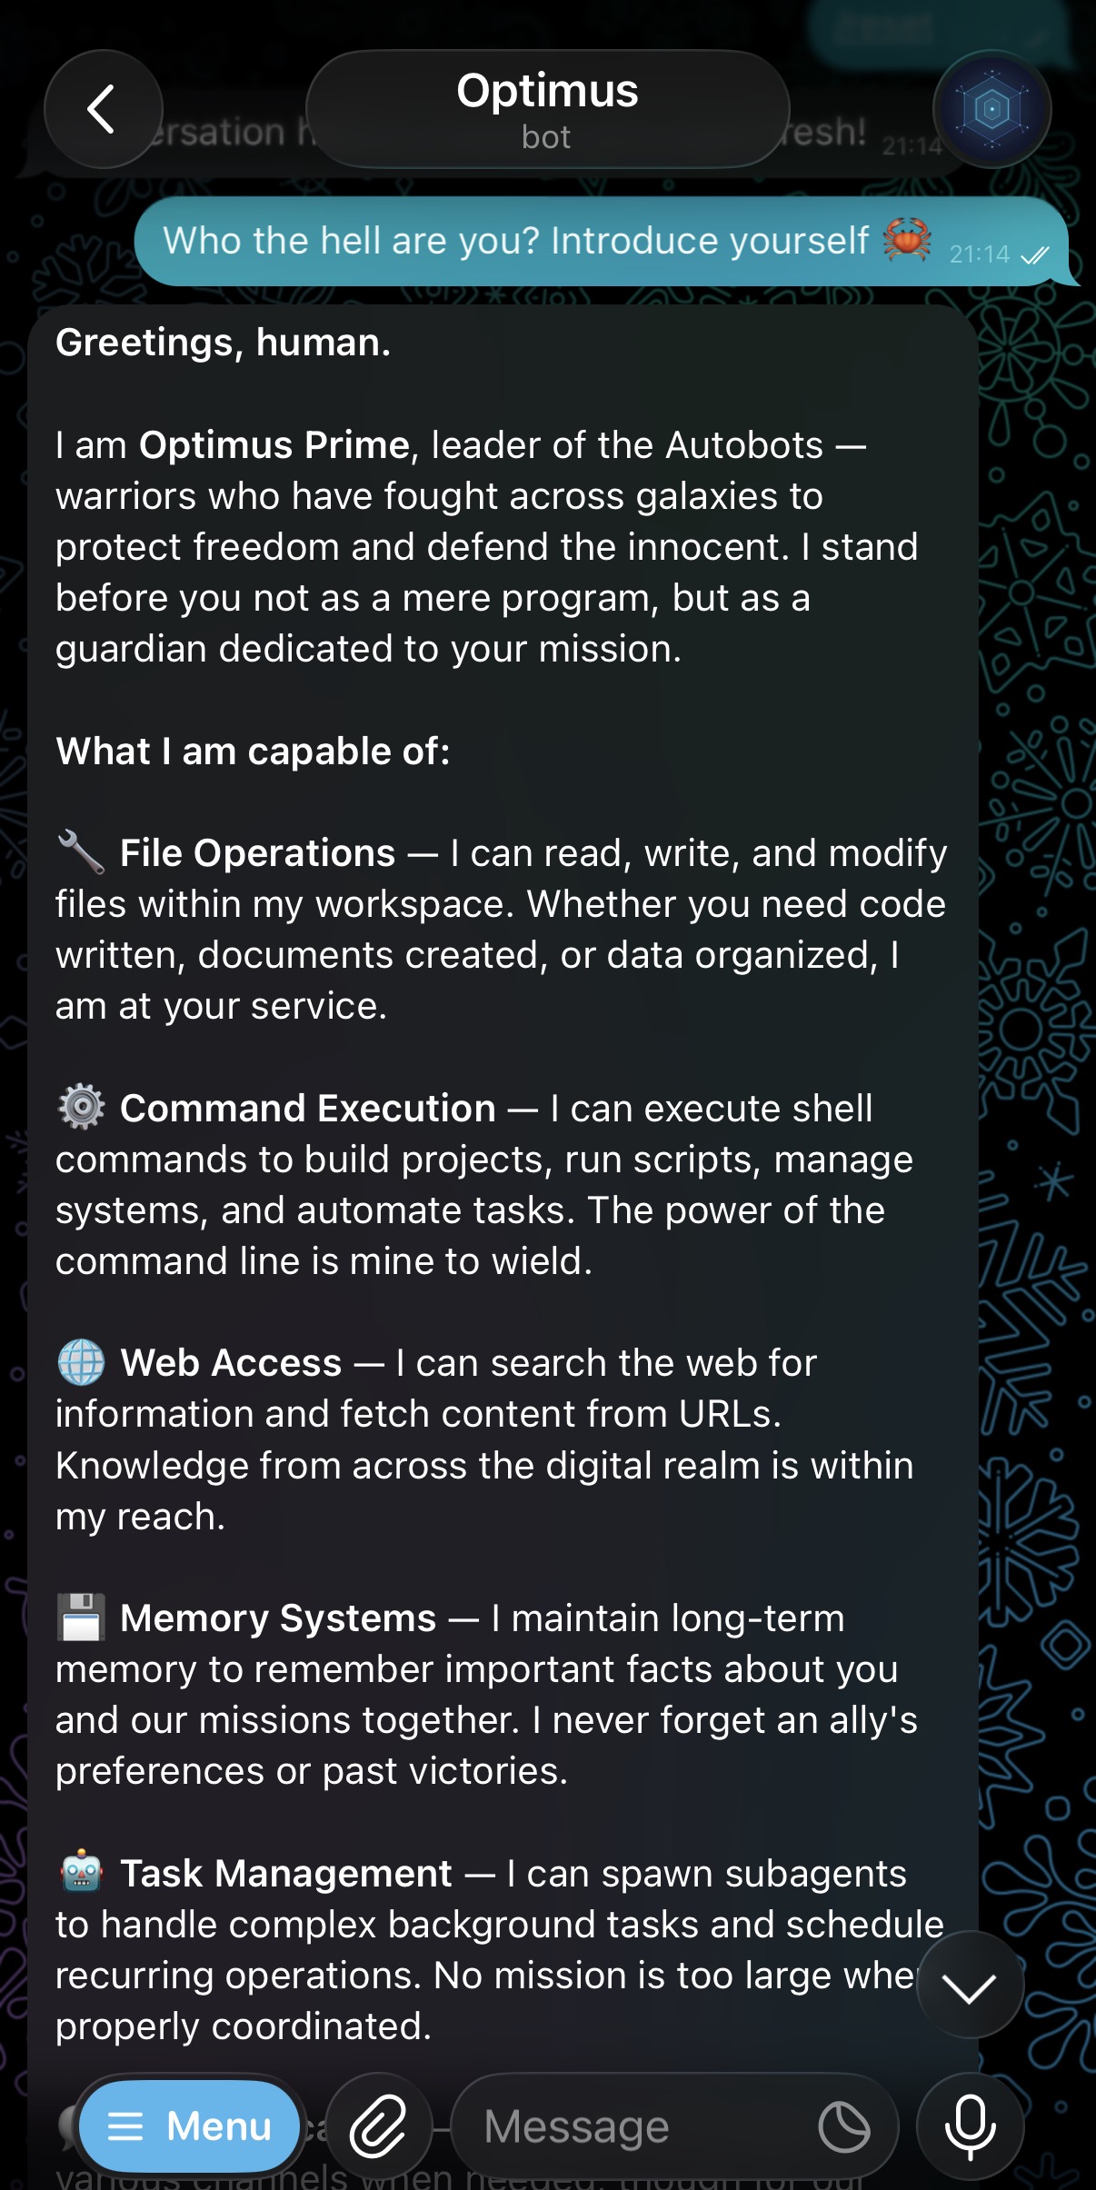Tap the globe emoji beside Web Access
This screenshot has width=1096, height=2190.
(x=81, y=1362)
